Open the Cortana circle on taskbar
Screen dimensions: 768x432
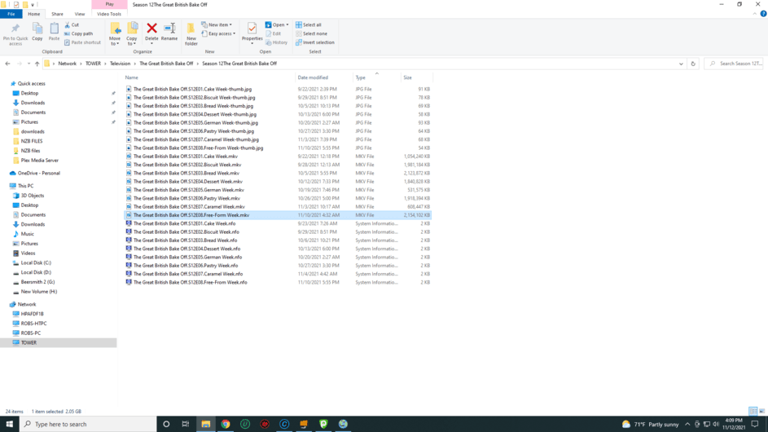pos(166,424)
